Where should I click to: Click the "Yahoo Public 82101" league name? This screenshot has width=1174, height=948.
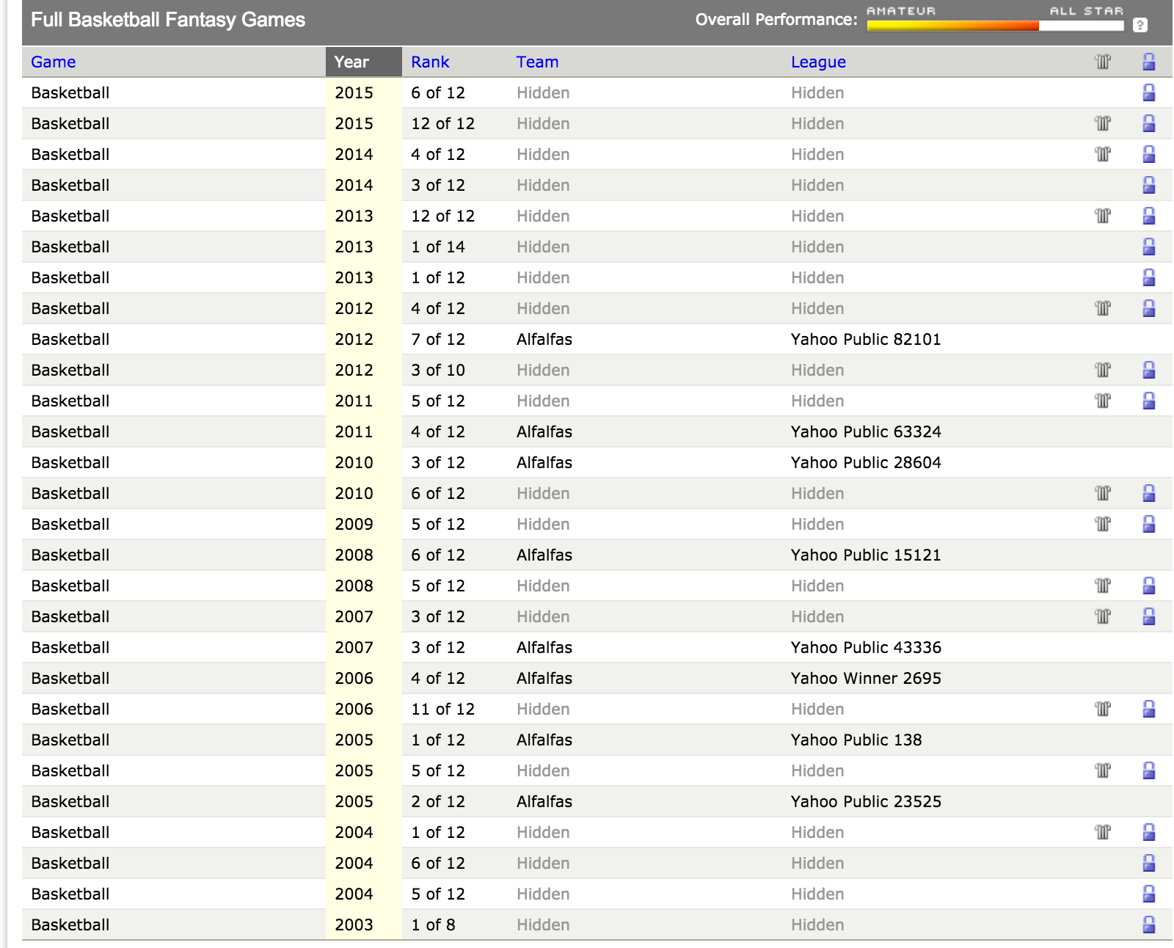tap(866, 339)
